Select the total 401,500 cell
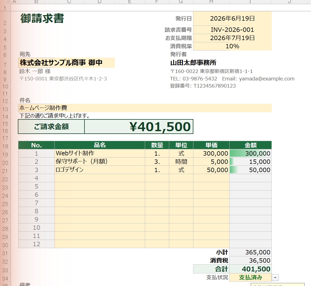Screen dimensions: 311x286 [x=250, y=269]
